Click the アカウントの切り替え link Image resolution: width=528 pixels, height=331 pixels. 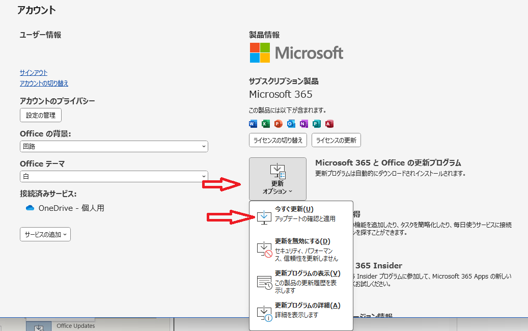coord(44,84)
